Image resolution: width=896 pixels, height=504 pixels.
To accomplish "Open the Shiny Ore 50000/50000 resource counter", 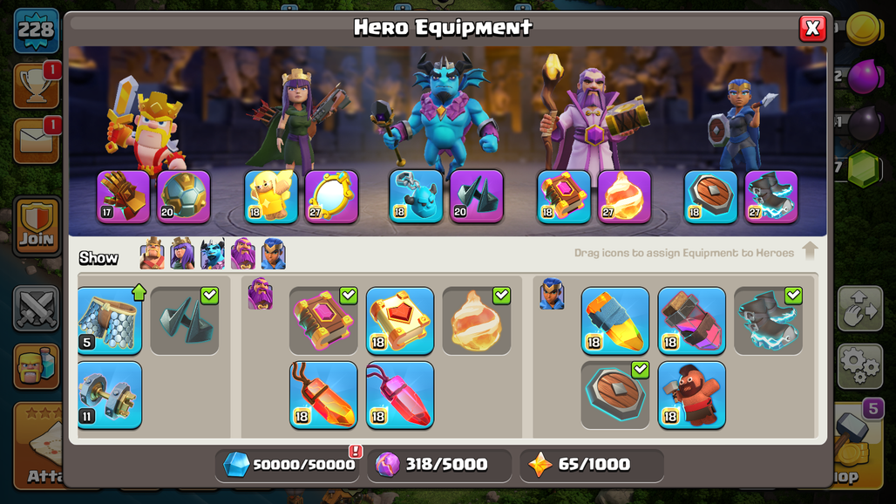I will 288,465.
